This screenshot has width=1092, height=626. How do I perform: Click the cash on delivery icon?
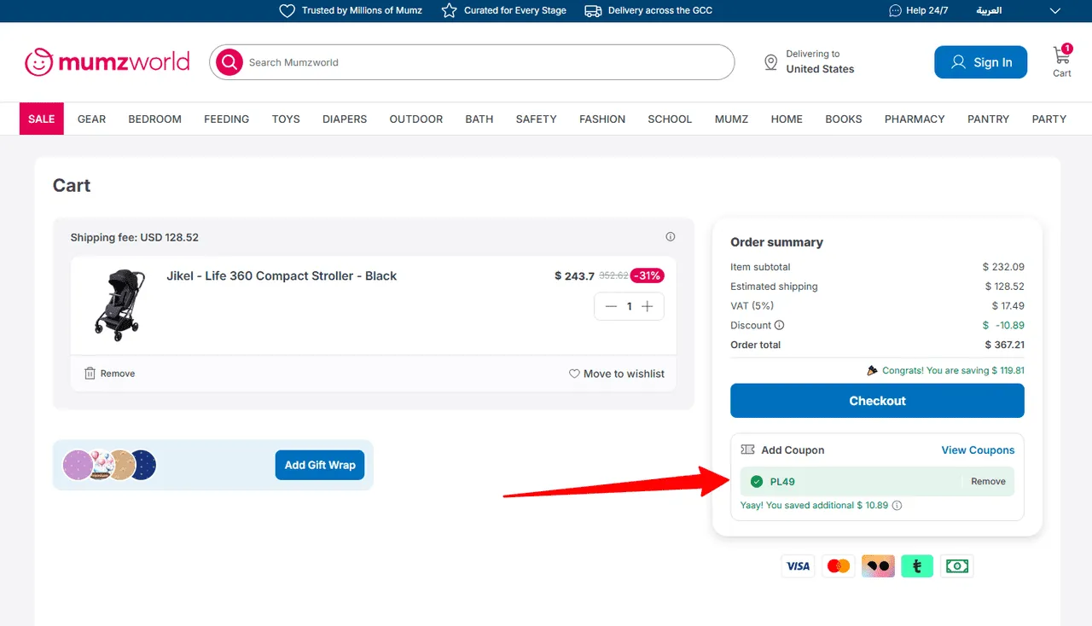pyautogui.click(x=957, y=565)
